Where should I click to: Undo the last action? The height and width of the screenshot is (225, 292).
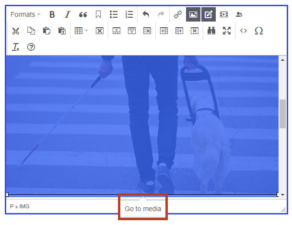[146, 14]
